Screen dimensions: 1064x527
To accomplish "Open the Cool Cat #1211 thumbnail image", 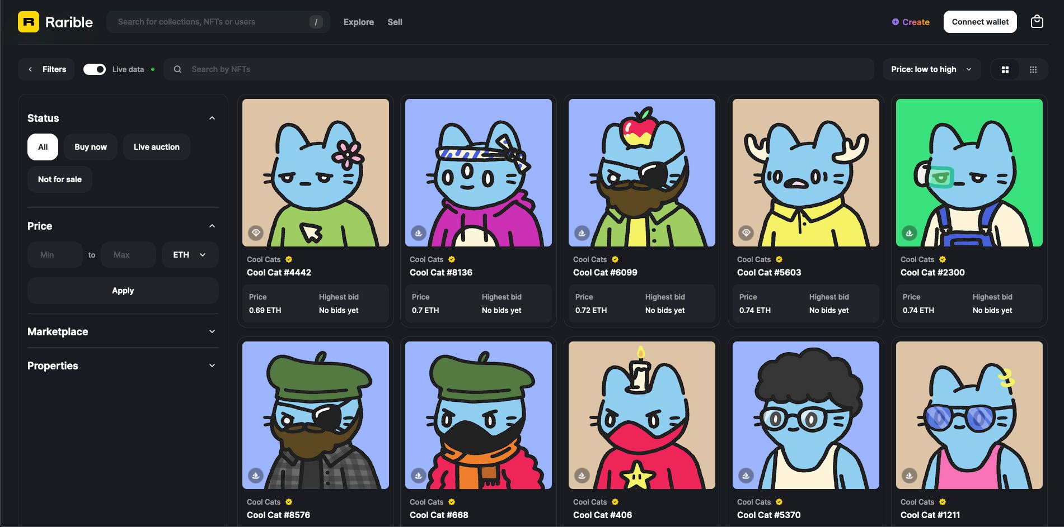I will 969,415.
